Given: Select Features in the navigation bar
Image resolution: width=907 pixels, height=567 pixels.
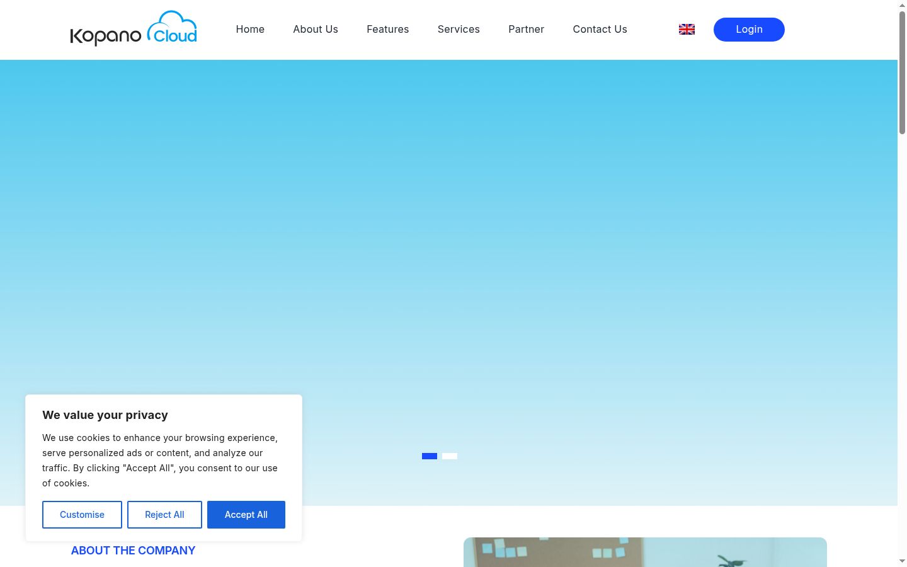Looking at the screenshot, I should click(x=388, y=29).
